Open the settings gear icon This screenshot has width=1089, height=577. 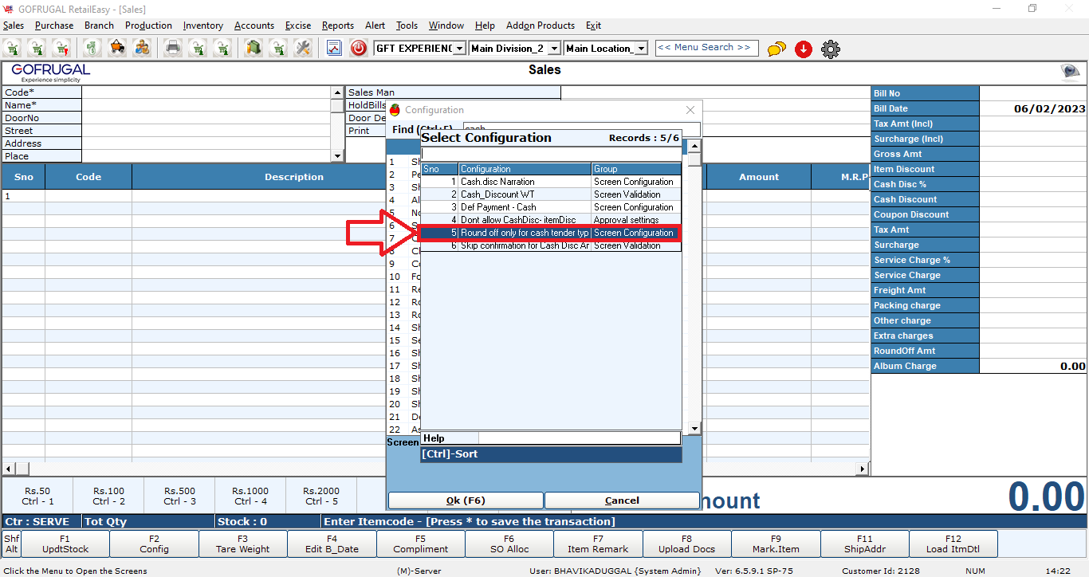[x=831, y=49]
